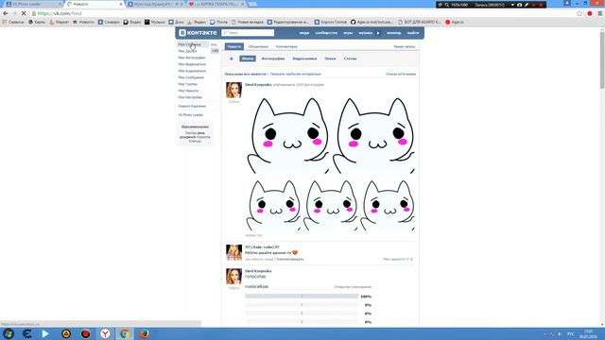Play music using the header play triangle

coord(378,33)
